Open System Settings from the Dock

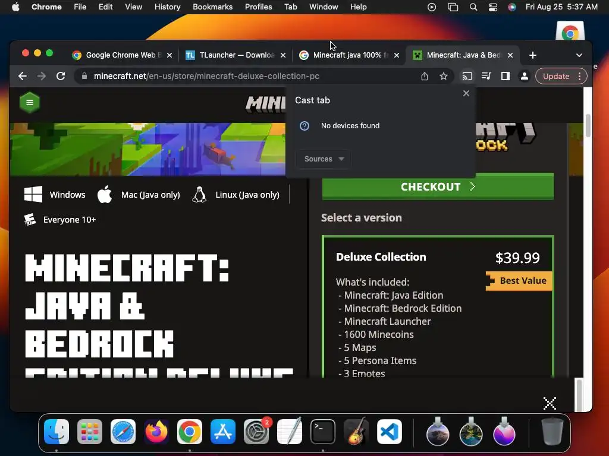tap(256, 432)
